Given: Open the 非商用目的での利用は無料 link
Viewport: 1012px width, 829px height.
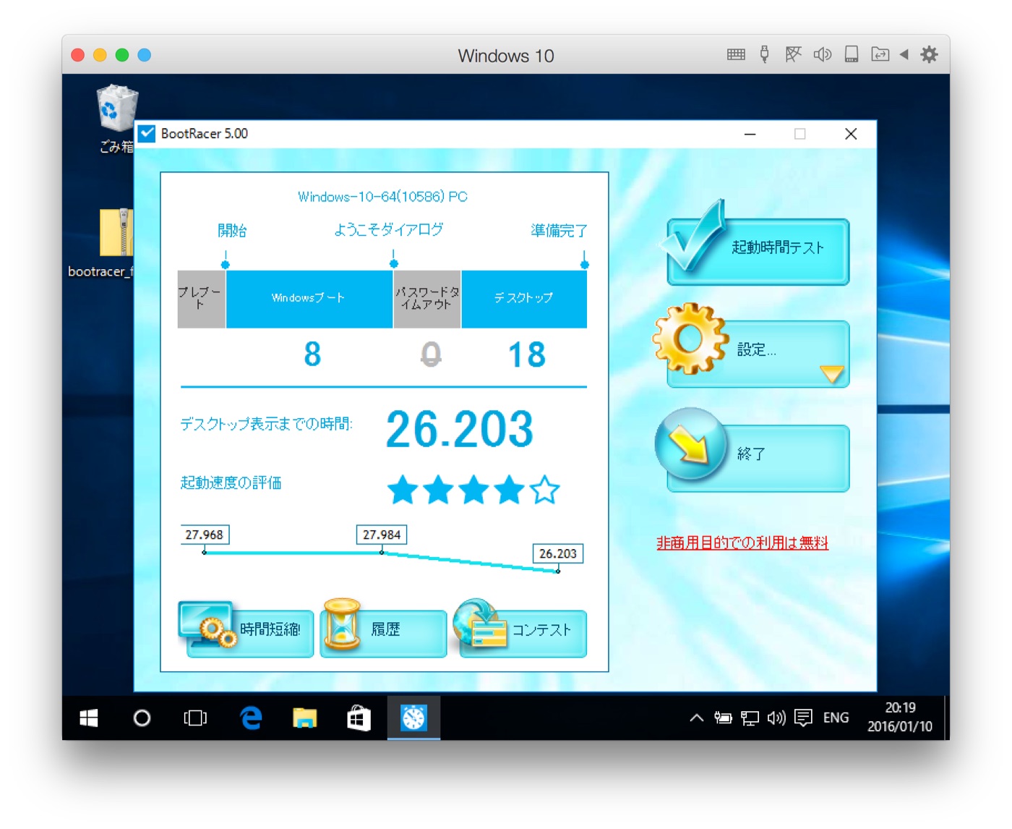Looking at the screenshot, I should pos(742,543).
